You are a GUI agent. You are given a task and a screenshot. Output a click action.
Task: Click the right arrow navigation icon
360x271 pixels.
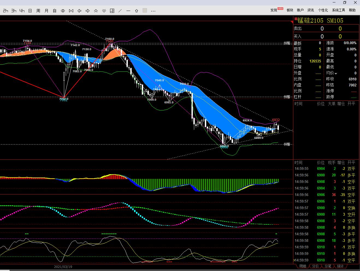point(88,11)
